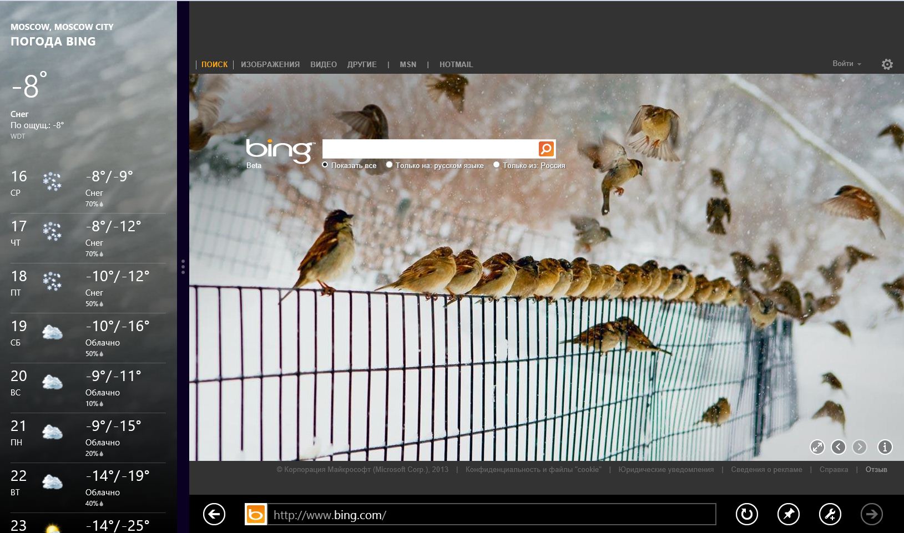The height and width of the screenshot is (533, 904).
Task: Open the ДРУГИЕ menu
Action: pos(362,64)
